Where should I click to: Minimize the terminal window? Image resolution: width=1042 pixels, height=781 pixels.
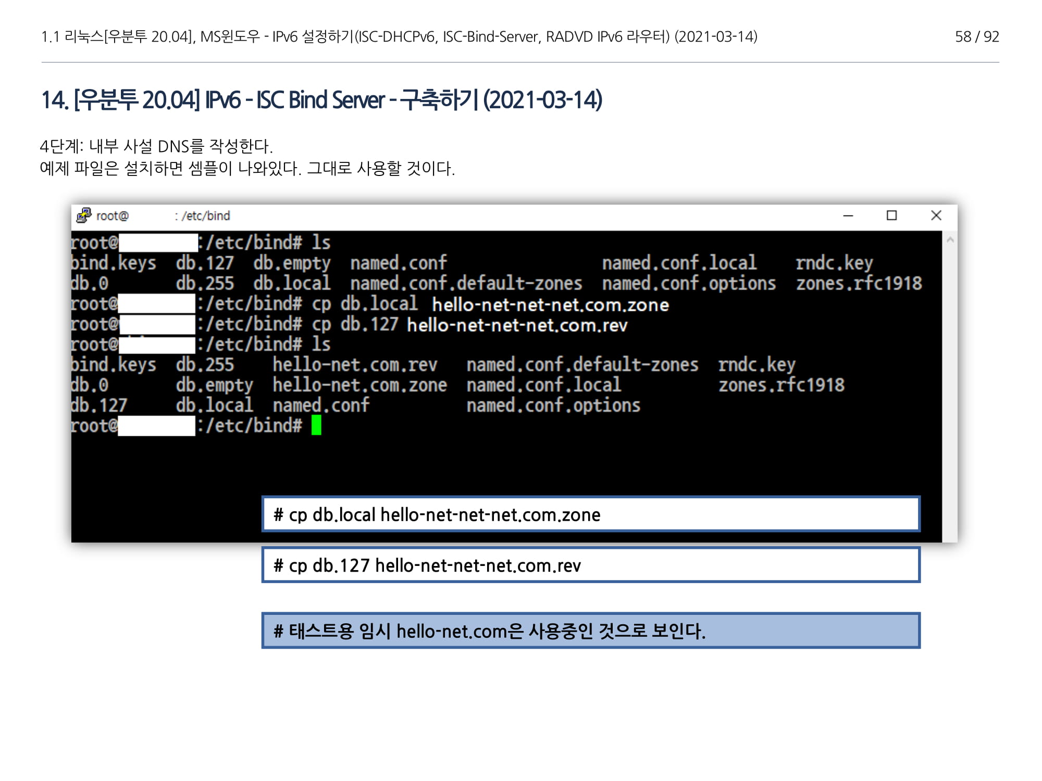coord(848,216)
